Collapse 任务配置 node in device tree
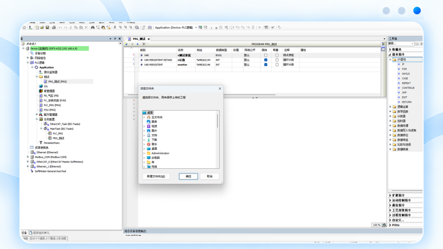Image resolution: width=443 pixels, height=249 pixels. (x=37, y=119)
